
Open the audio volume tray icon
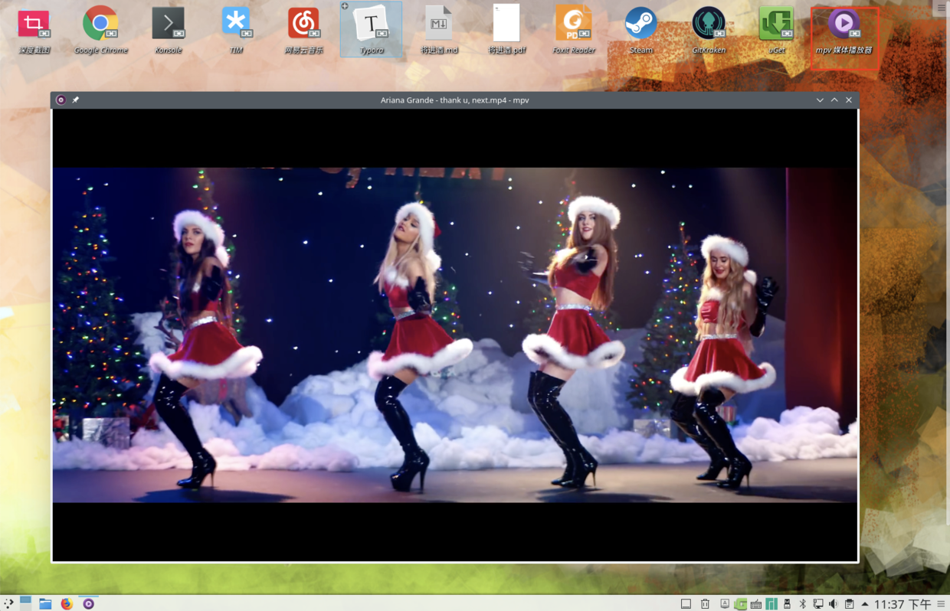[834, 604]
